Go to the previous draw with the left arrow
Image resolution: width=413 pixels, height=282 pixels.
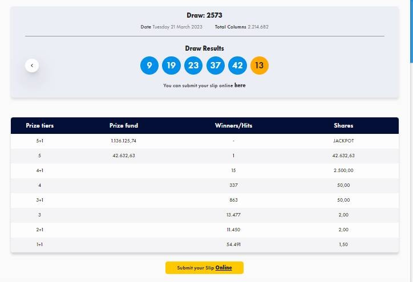32,66
